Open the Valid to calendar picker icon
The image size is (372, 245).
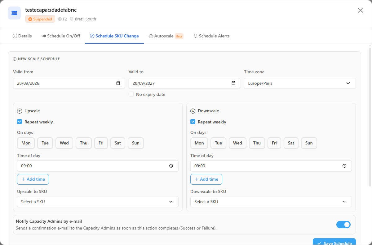coord(233,83)
